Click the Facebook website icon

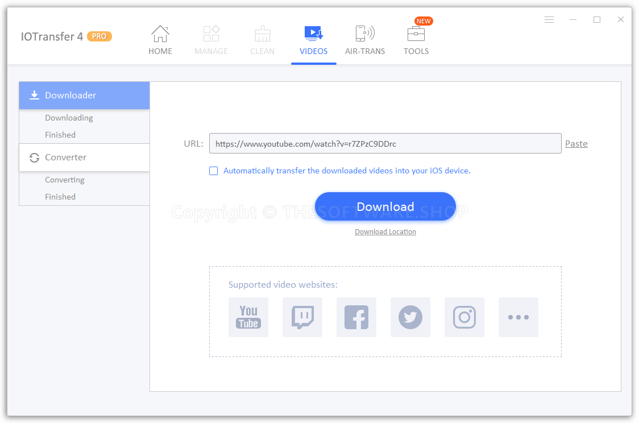[356, 317]
